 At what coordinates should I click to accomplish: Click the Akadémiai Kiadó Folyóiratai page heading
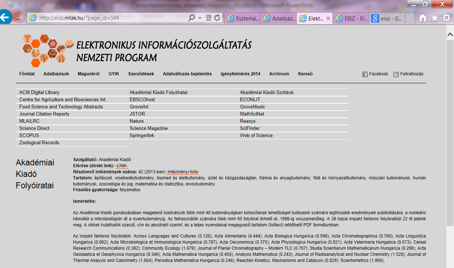[x=35, y=174]
